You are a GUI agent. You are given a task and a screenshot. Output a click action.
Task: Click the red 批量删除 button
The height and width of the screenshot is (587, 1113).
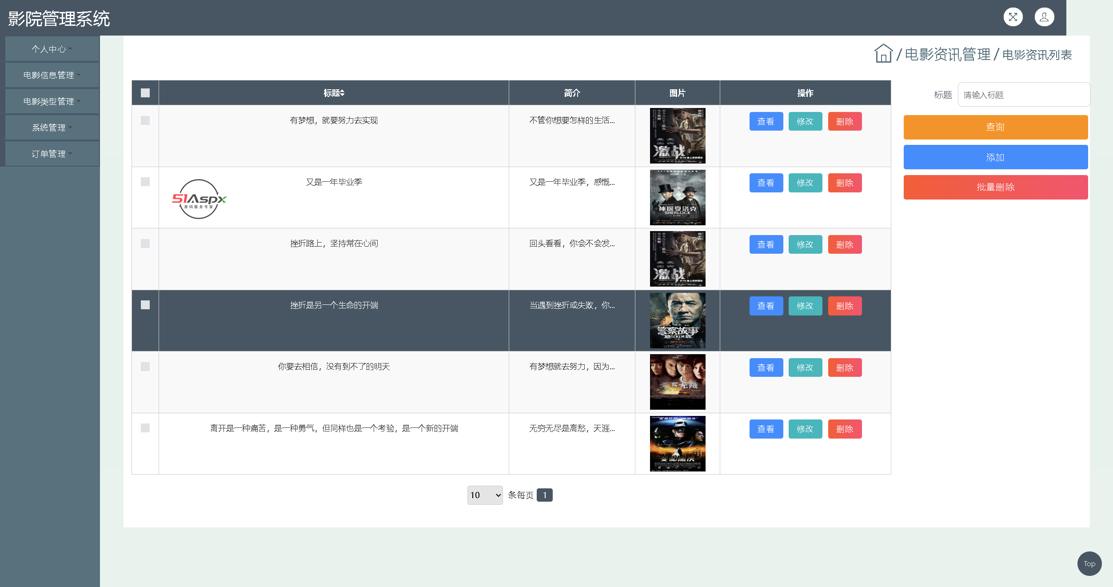995,187
